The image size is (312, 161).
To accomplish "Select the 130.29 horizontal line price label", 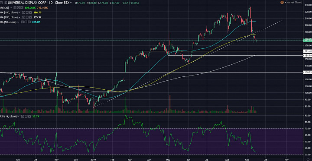I will coord(308,73).
